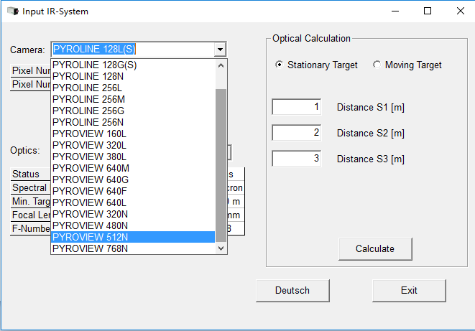This screenshot has height=331, width=475.
Task: Select PYROVIEW 640G in the list
Action: 133,180
